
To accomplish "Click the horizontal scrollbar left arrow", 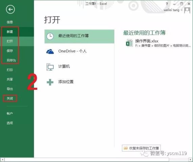I will tap(3, 160).
